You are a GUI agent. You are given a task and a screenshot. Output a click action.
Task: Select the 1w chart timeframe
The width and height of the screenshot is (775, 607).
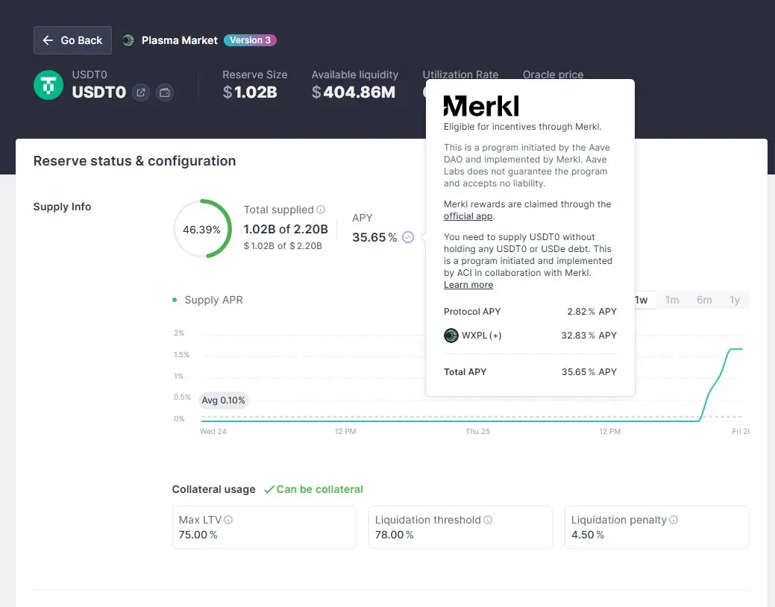click(x=641, y=300)
